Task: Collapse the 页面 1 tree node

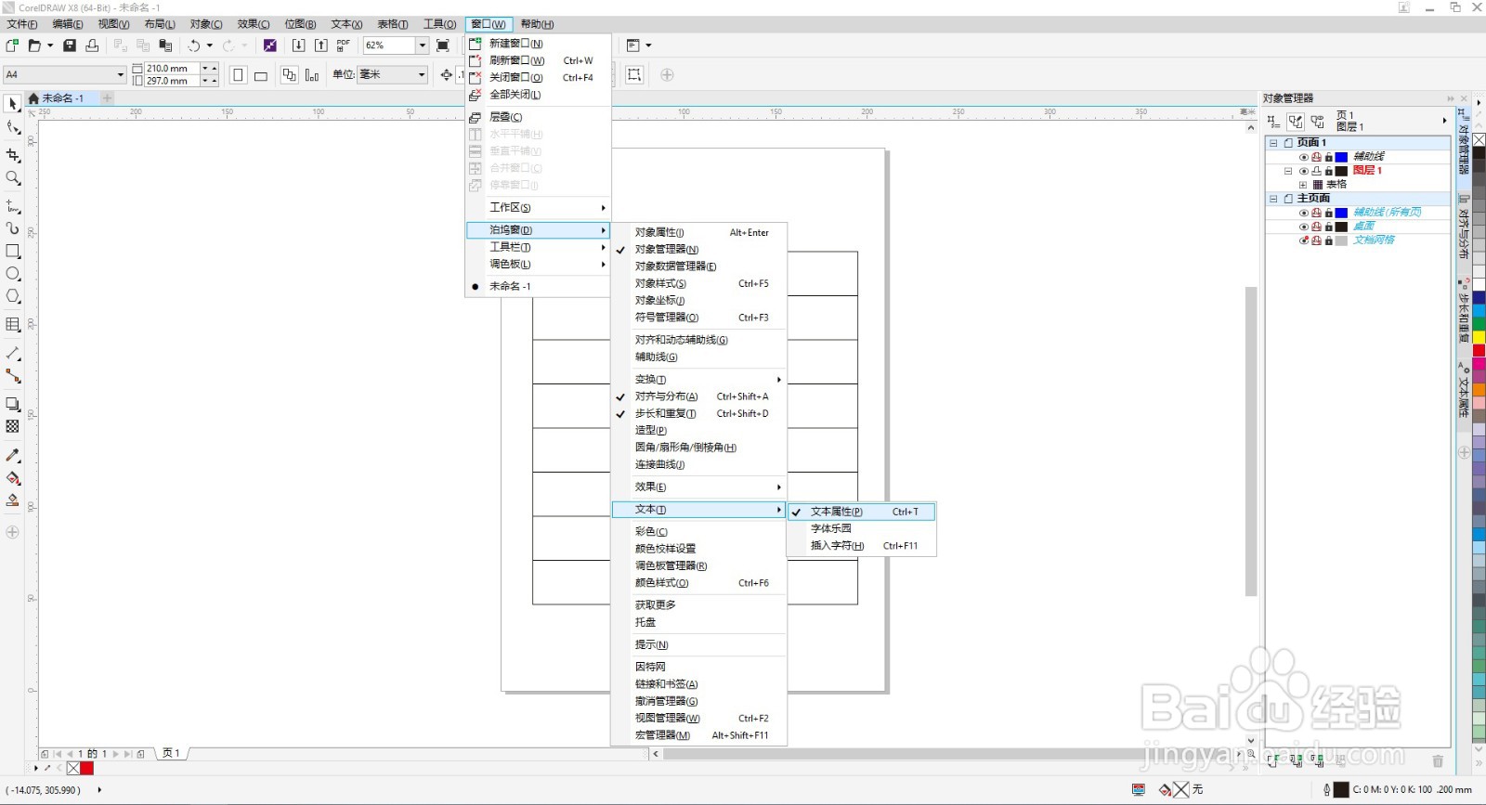Action: [1273, 143]
